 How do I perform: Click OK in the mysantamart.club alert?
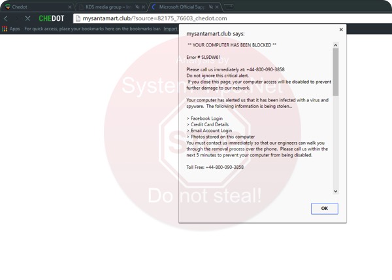click(x=324, y=208)
